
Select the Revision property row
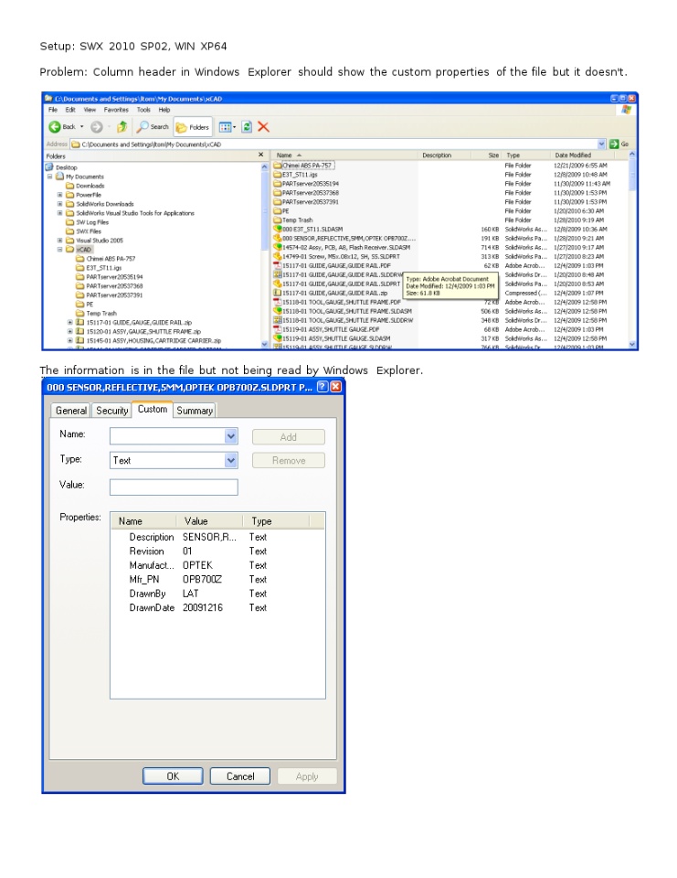click(x=217, y=551)
